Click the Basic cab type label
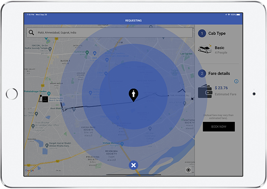The height and width of the screenshot is (189, 267). click(x=219, y=48)
